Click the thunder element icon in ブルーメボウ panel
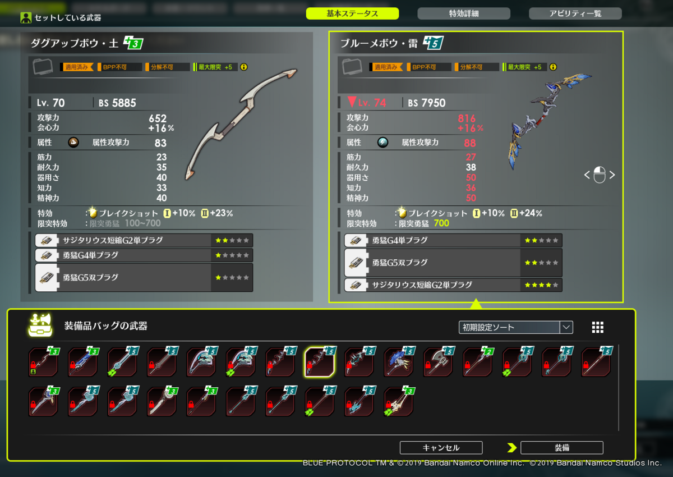 tap(382, 143)
